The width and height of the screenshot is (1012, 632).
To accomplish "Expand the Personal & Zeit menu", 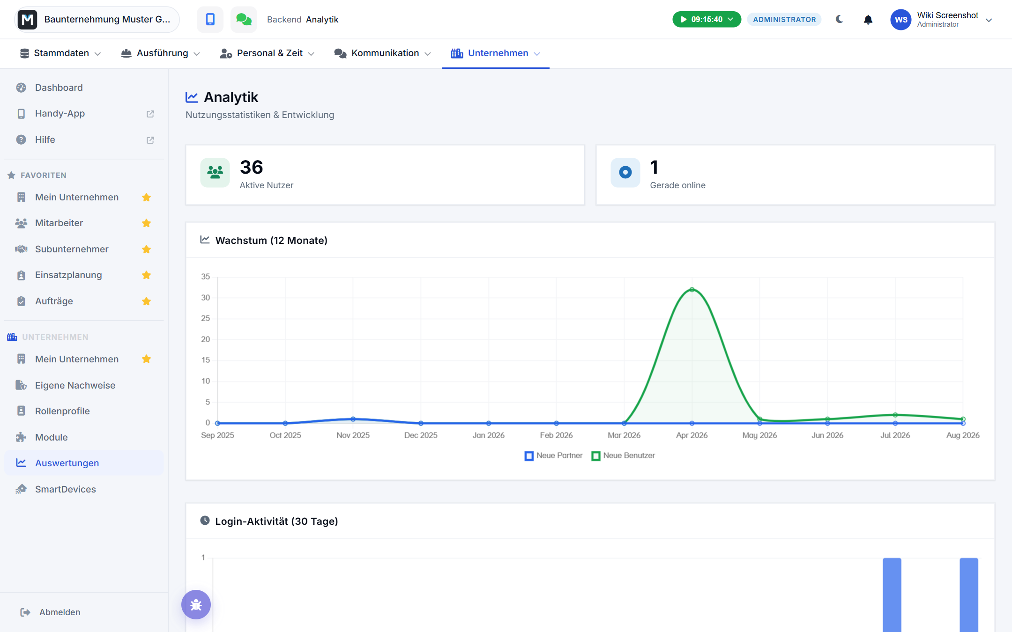I will (268, 53).
